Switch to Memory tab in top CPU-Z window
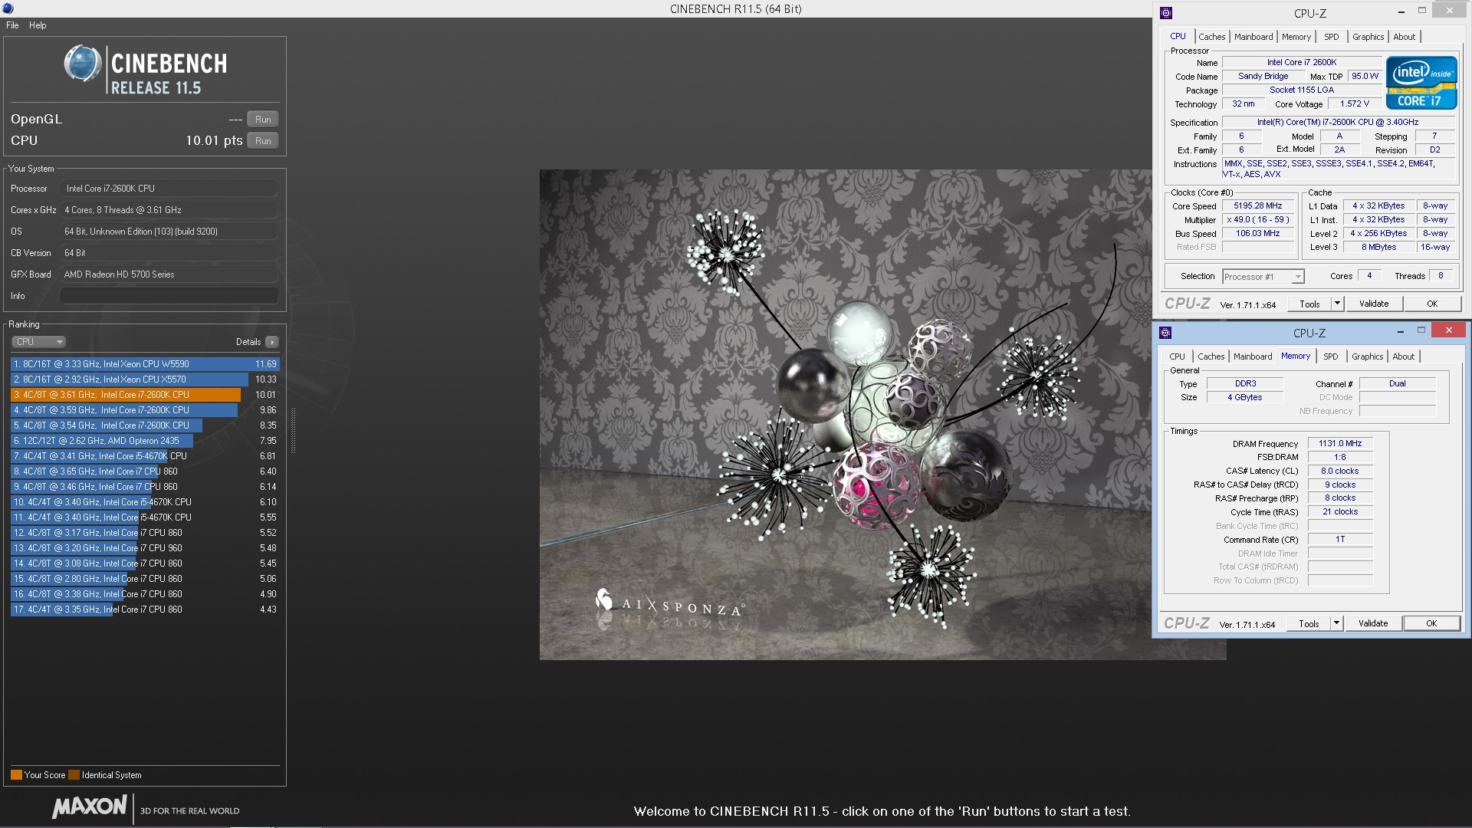This screenshot has height=828, width=1472. pos(1296,37)
